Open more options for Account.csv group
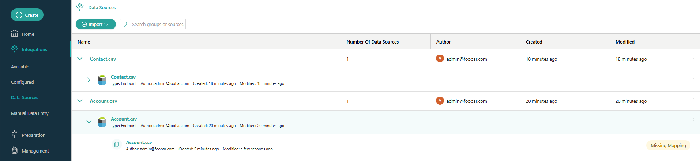This screenshot has height=161, width=700. [693, 101]
